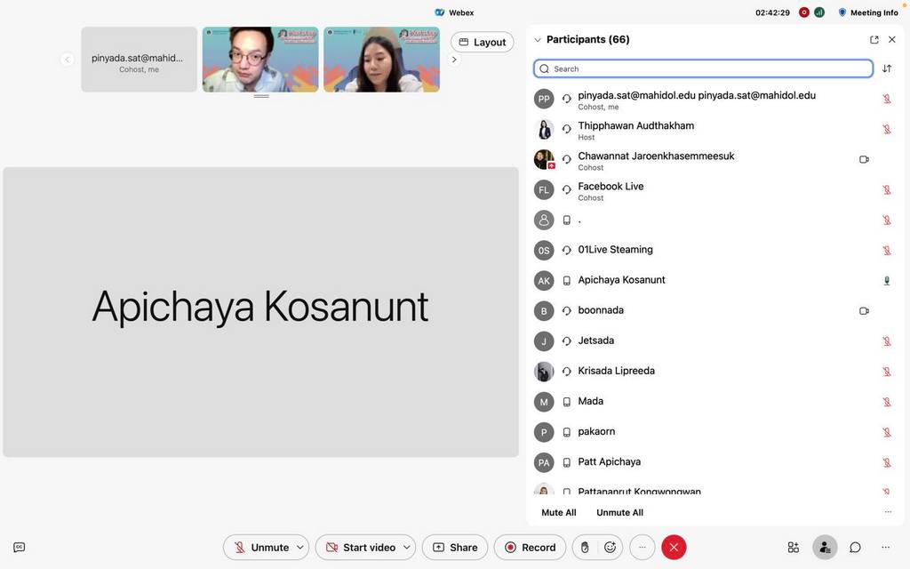The width and height of the screenshot is (910, 569).
Task: Click the participant Search field
Action: [x=703, y=68]
